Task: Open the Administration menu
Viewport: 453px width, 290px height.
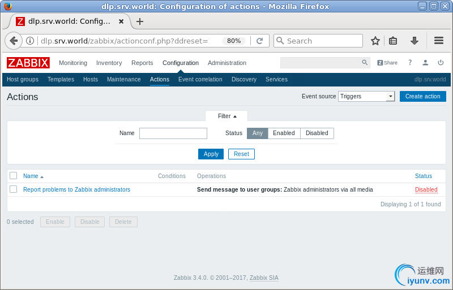Action: [227, 63]
